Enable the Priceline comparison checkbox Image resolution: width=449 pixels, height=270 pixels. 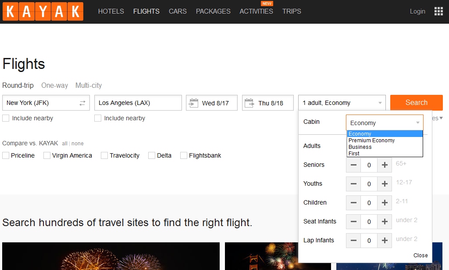(x=6, y=155)
